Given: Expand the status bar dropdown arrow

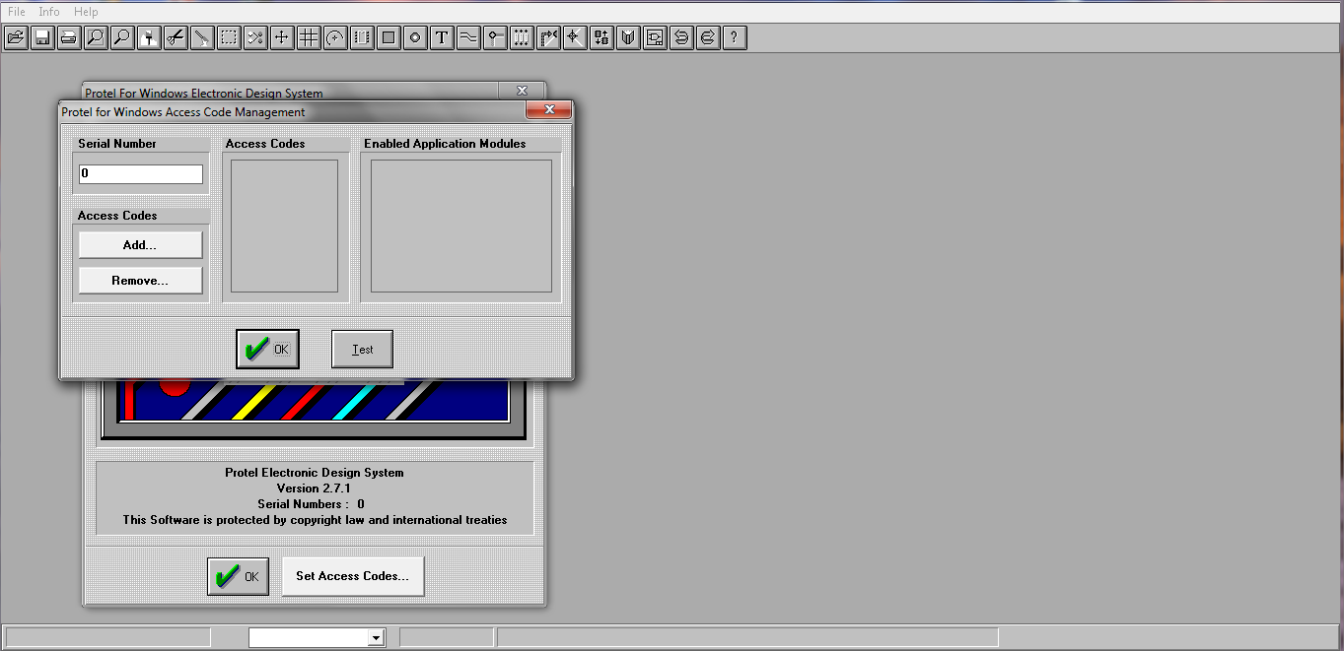Looking at the screenshot, I should (x=375, y=638).
